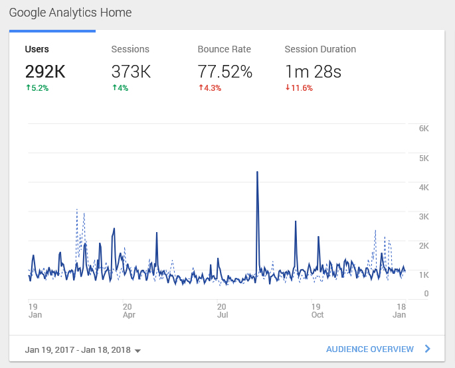Viewport: 455px width, 368px height.
Task: Click the red up arrow under Bounce Rate
Action: pyautogui.click(x=200, y=88)
